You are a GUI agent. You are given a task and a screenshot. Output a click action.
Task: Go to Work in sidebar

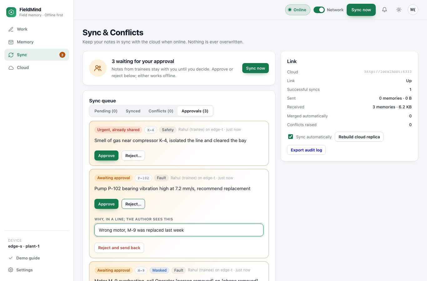[37, 29]
